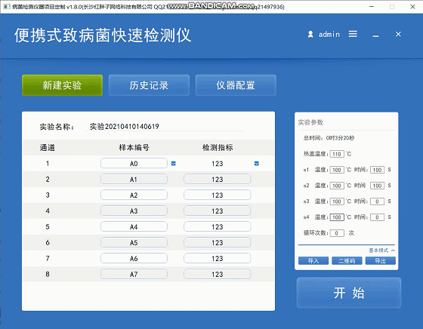Click the cycle count field
Viewport: 423px width, 329px height.
click(337, 233)
